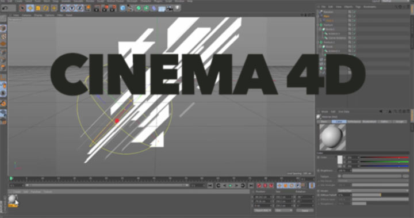Toggle the Fracture.2 row green checkmark
414x218 pixels.
pyautogui.click(x=354, y=42)
